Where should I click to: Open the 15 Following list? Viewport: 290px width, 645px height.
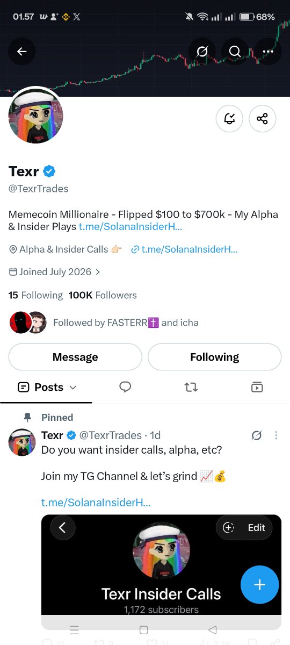pyautogui.click(x=35, y=295)
